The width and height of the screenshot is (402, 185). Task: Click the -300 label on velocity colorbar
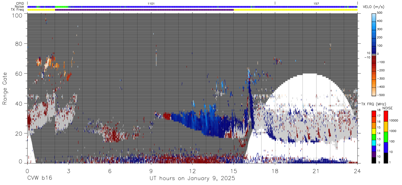click(x=380, y=79)
